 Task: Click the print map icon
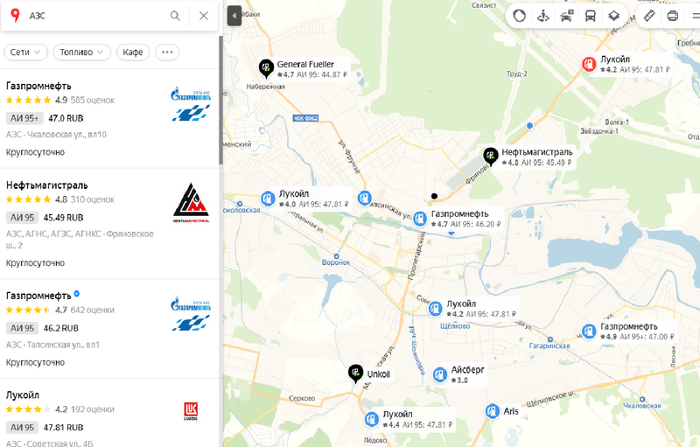pos(672,16)
